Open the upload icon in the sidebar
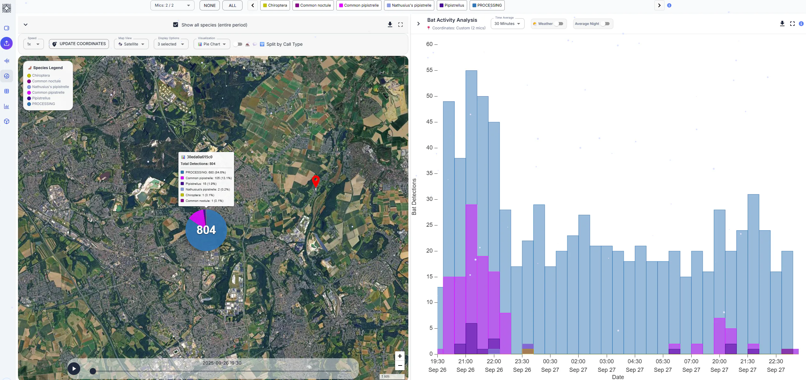 click(7, 43)
